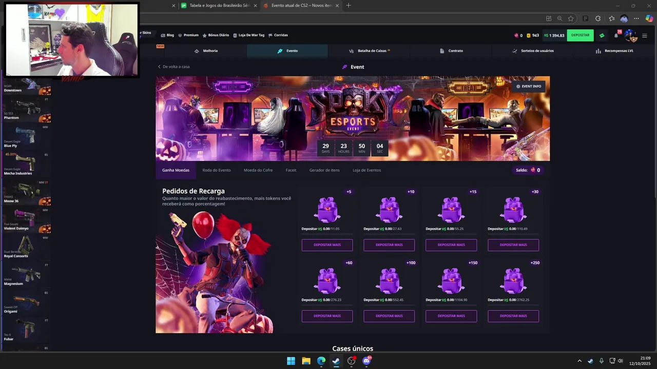Add page to favorites star icon
This screenshot has height=369, width=657.
(571, 18)
